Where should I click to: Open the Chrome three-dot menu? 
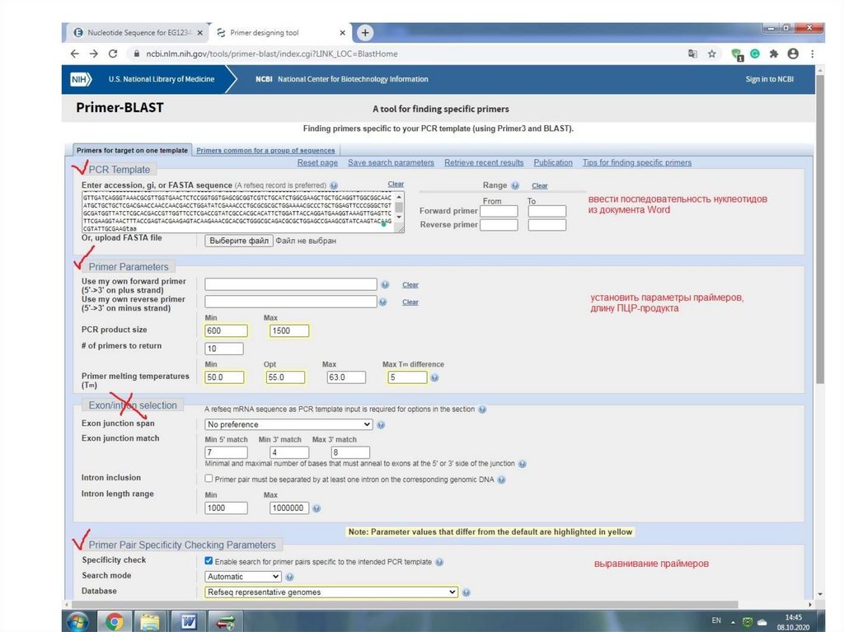point(812,54)
